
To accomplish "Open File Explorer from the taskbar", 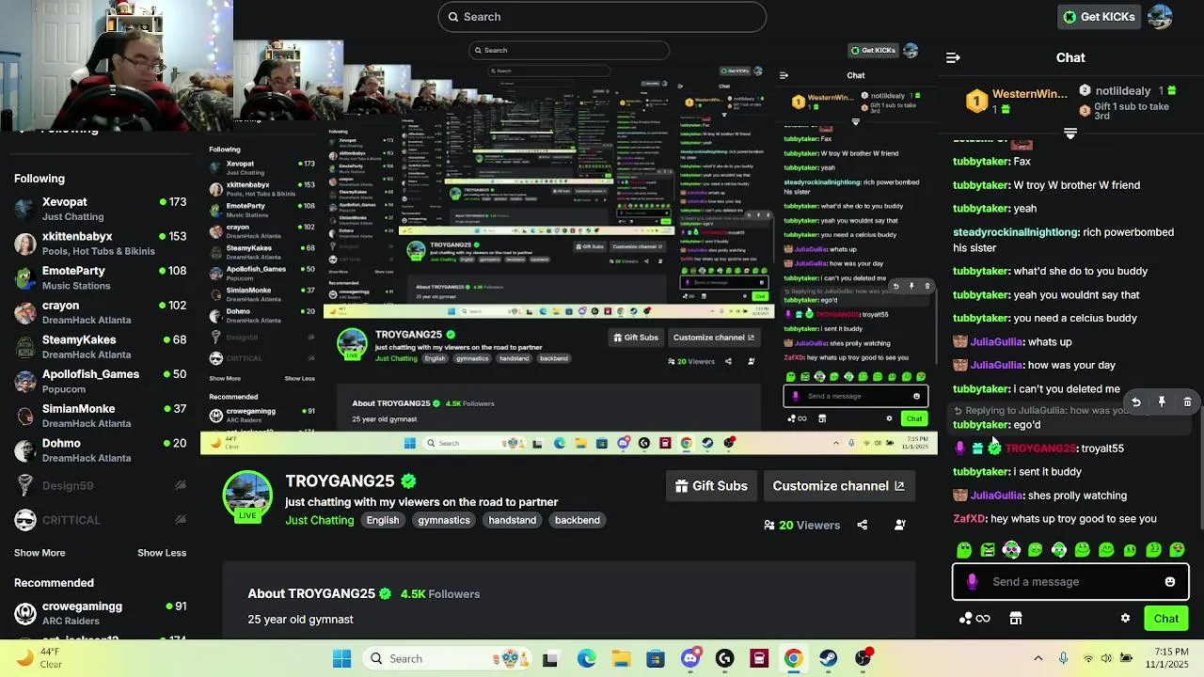I will 621,658.
